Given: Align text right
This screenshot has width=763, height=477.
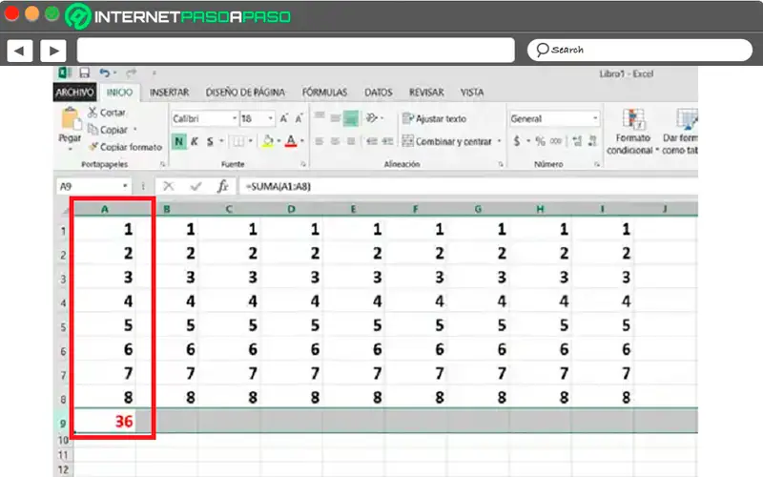Looking at the screenshot, I should pos(351,141).
